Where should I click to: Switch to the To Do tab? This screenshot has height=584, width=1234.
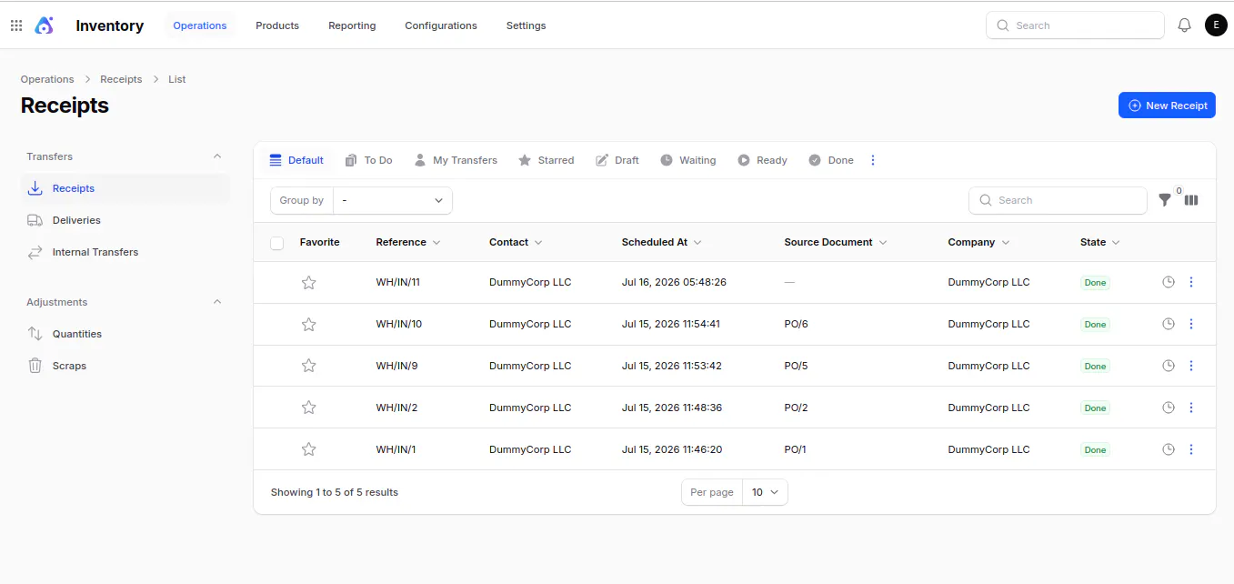coord(369,160)
